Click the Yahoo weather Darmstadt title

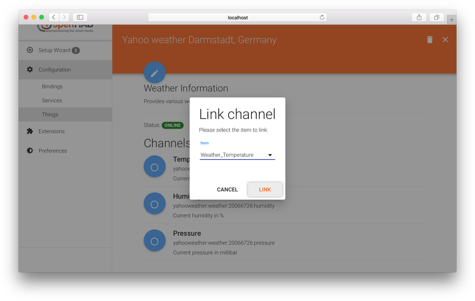coord(199,40)
